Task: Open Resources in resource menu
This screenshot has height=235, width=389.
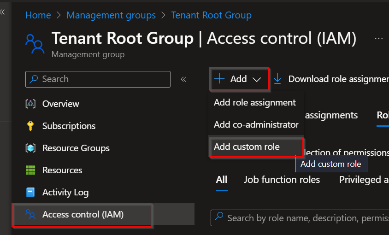Action: click(x=62, y=170)
